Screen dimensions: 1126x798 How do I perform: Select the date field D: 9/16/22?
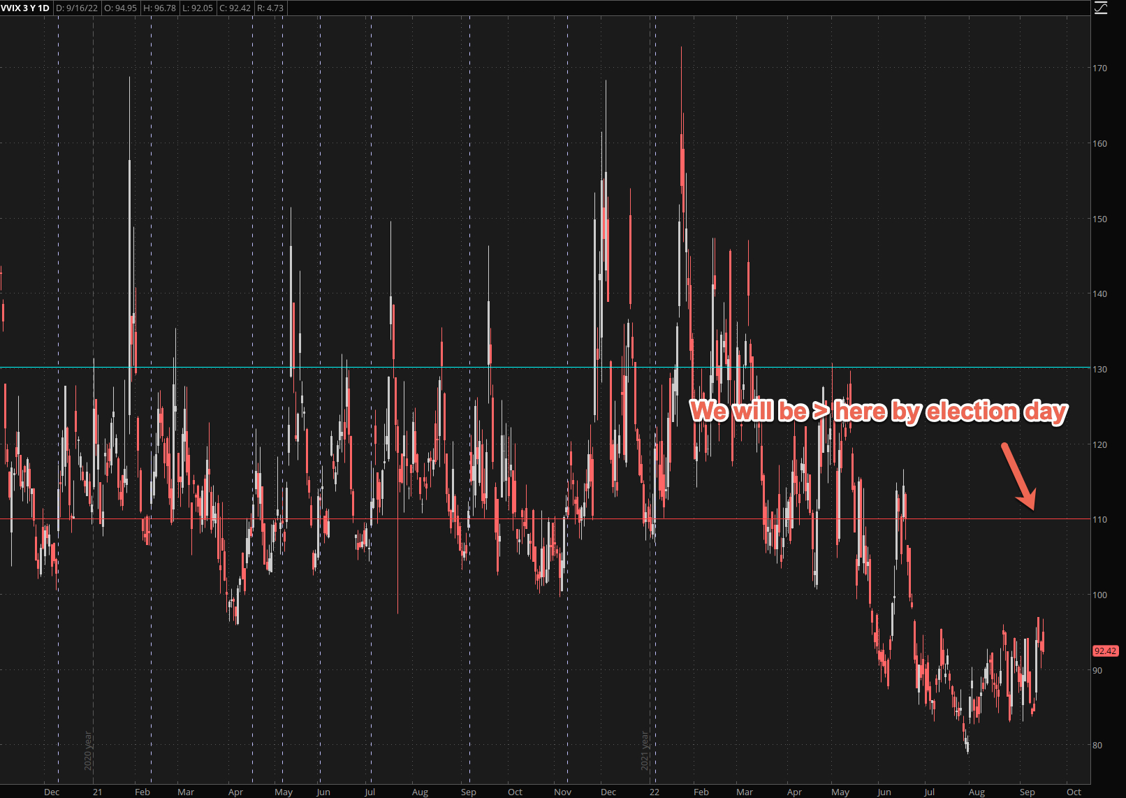[77, 8]
